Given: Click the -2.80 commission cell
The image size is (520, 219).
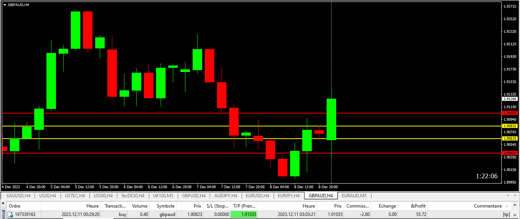Looking at the screenshot, I should [365, 214].
